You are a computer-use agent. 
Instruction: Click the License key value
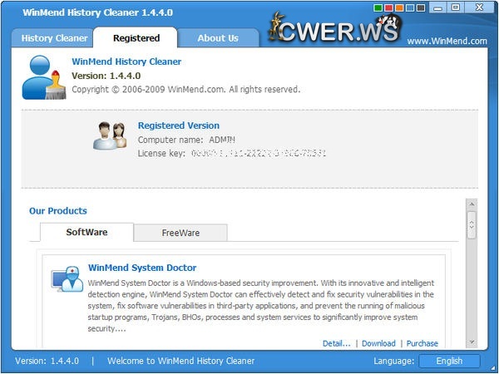[x=259, y=154]
